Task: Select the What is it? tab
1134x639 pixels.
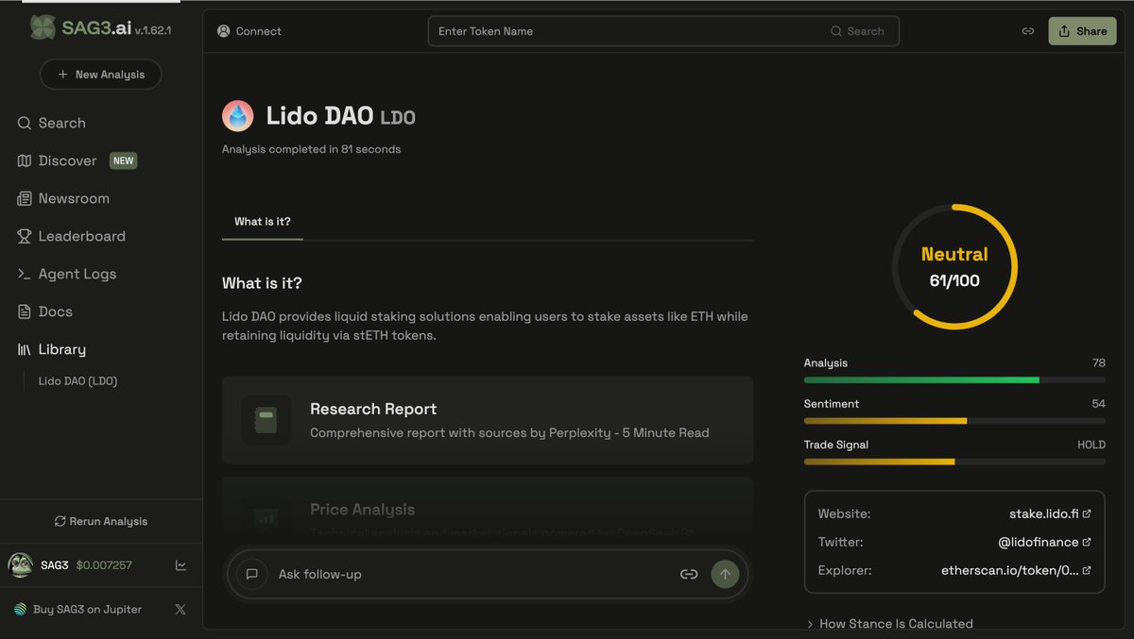Action: [263, 222]
